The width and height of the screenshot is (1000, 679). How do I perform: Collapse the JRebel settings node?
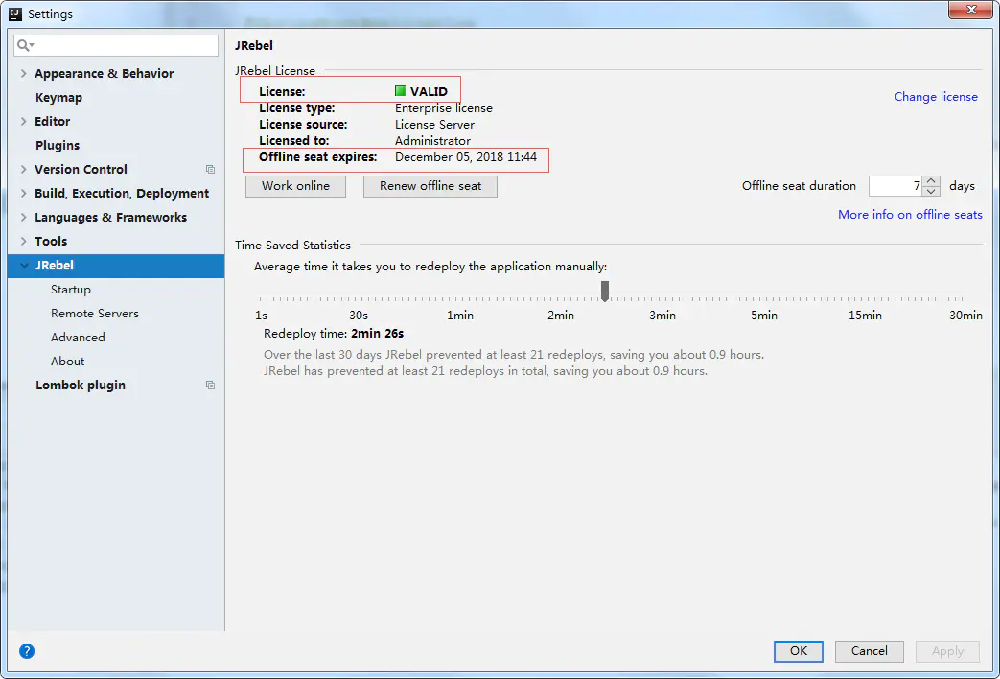24,266
